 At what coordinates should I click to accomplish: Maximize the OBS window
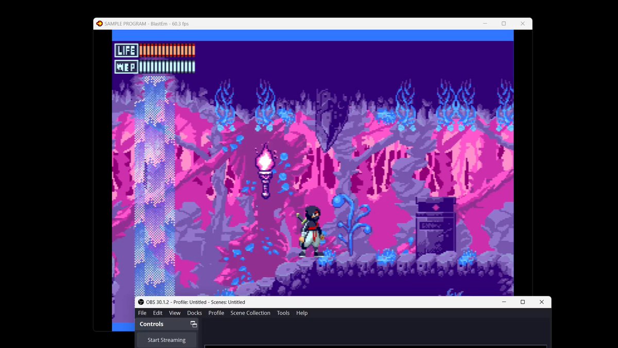[523, 302]
